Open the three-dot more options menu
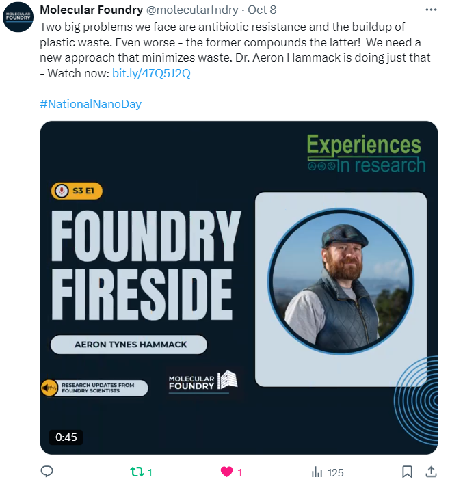Screen dimensions: 450x486 point(431,10)
